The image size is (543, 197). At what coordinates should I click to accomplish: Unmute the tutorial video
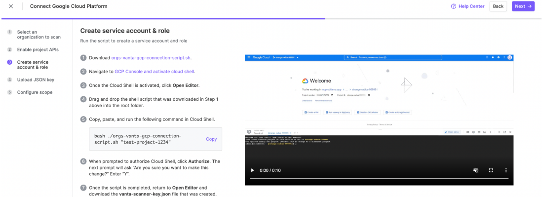[476, 170]
